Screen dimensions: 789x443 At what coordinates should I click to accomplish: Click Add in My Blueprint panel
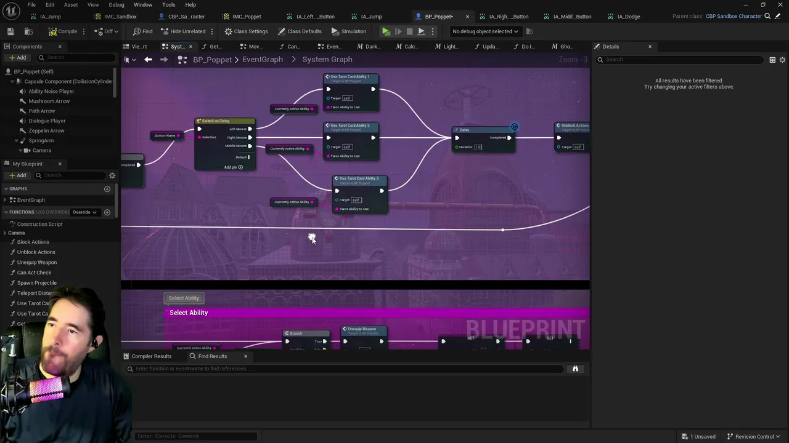coord(17,175)
